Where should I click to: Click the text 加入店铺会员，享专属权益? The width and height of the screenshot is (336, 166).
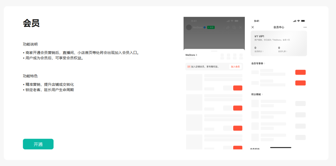(x=205, y=67)
